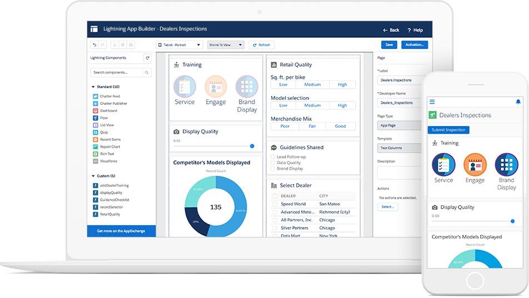Click the refresh icon beside Lightning Components
The image size is (529, 298).
[x=147, y=58]
